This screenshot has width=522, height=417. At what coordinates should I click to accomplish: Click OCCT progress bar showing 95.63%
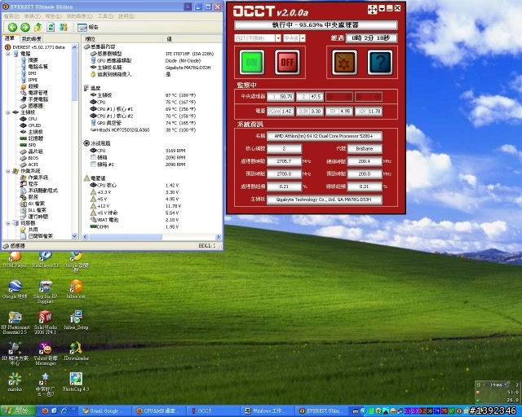pos(316,25)
